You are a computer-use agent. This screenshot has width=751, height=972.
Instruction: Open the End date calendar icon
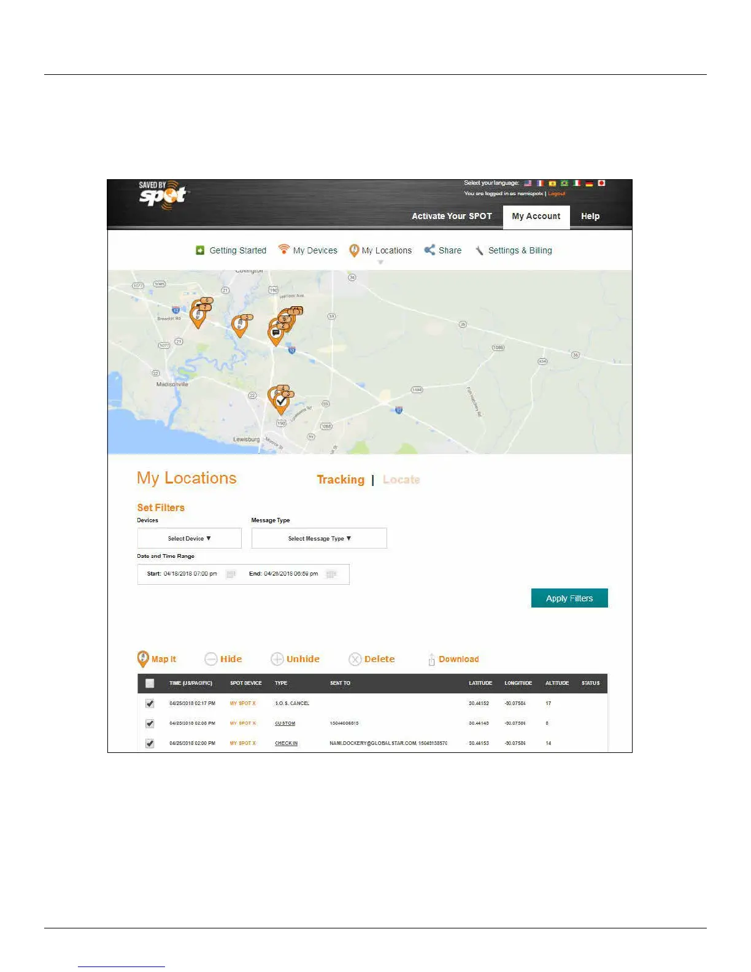click(x=331, y=574)
